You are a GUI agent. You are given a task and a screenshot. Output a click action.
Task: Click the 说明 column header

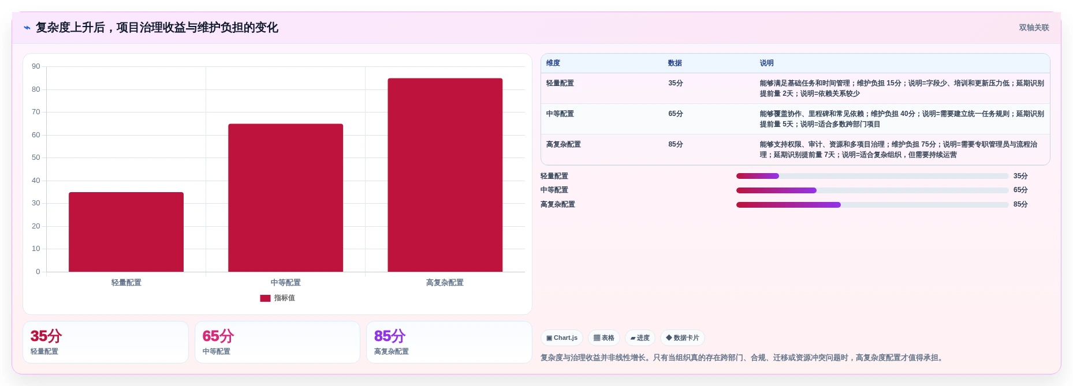pyautogui.click(x=767, y=63)
